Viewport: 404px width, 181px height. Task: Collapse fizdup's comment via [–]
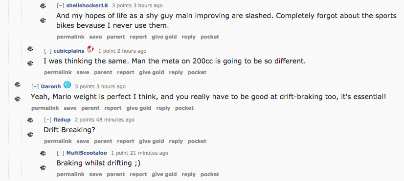click(48, 120)
